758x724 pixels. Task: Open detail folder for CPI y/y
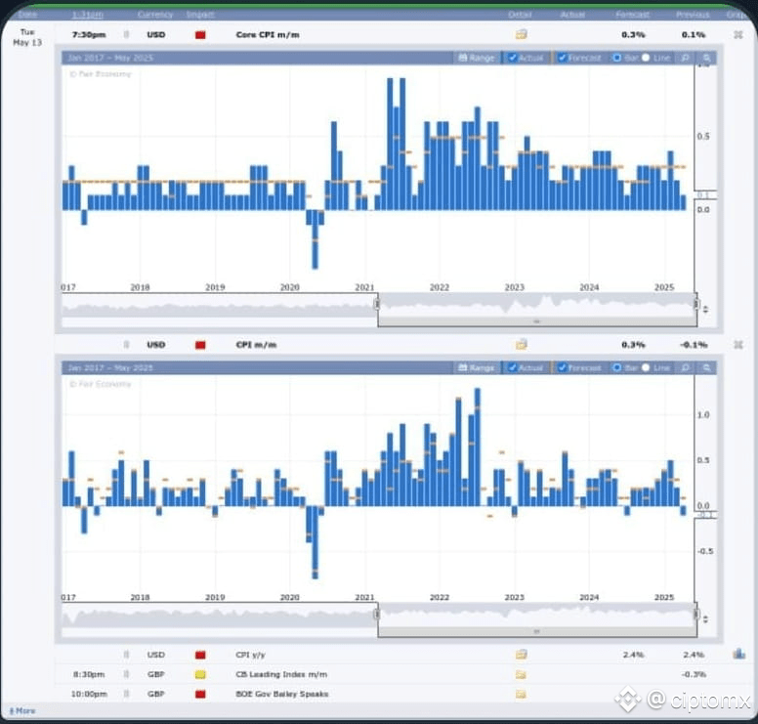click(522, 655)
